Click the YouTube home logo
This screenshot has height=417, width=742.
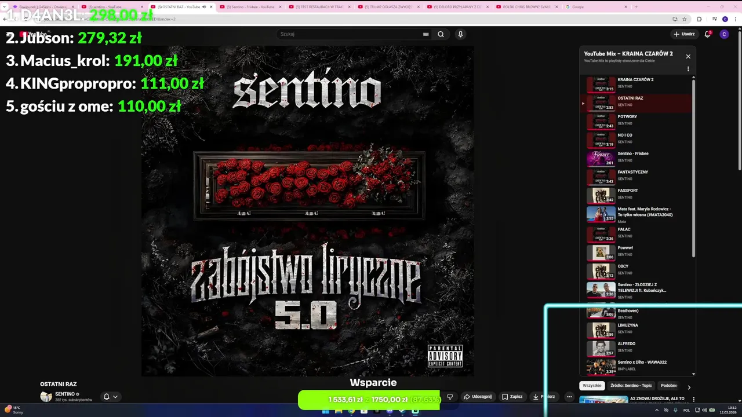click(33, 34)
